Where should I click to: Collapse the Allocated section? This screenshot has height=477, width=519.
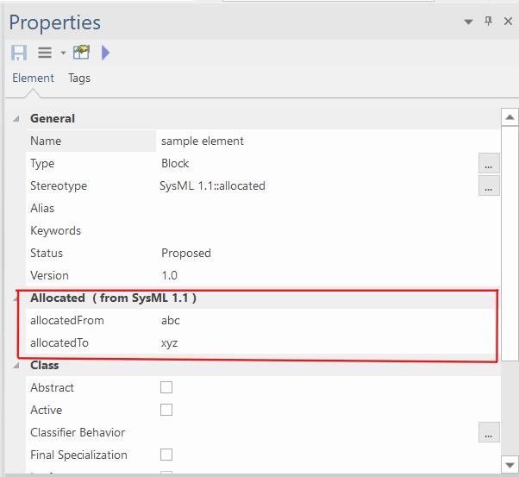(16, 298)
